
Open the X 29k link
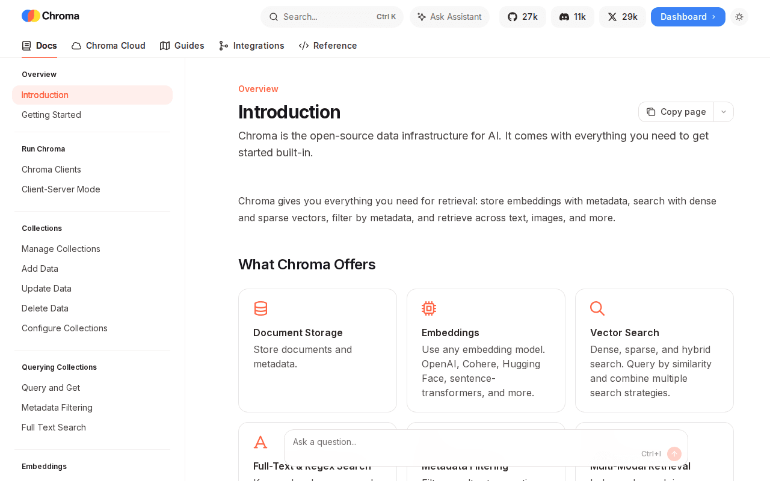(x=623, y=17)
